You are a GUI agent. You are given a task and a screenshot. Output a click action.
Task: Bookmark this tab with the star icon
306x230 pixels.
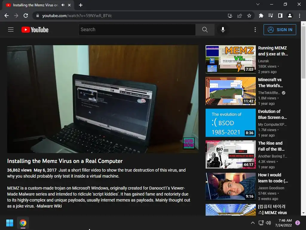pos(249,16)
